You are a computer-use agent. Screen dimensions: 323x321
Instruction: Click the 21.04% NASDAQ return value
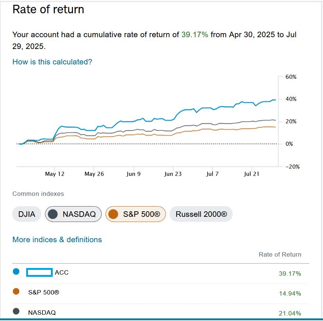point(290,313)
